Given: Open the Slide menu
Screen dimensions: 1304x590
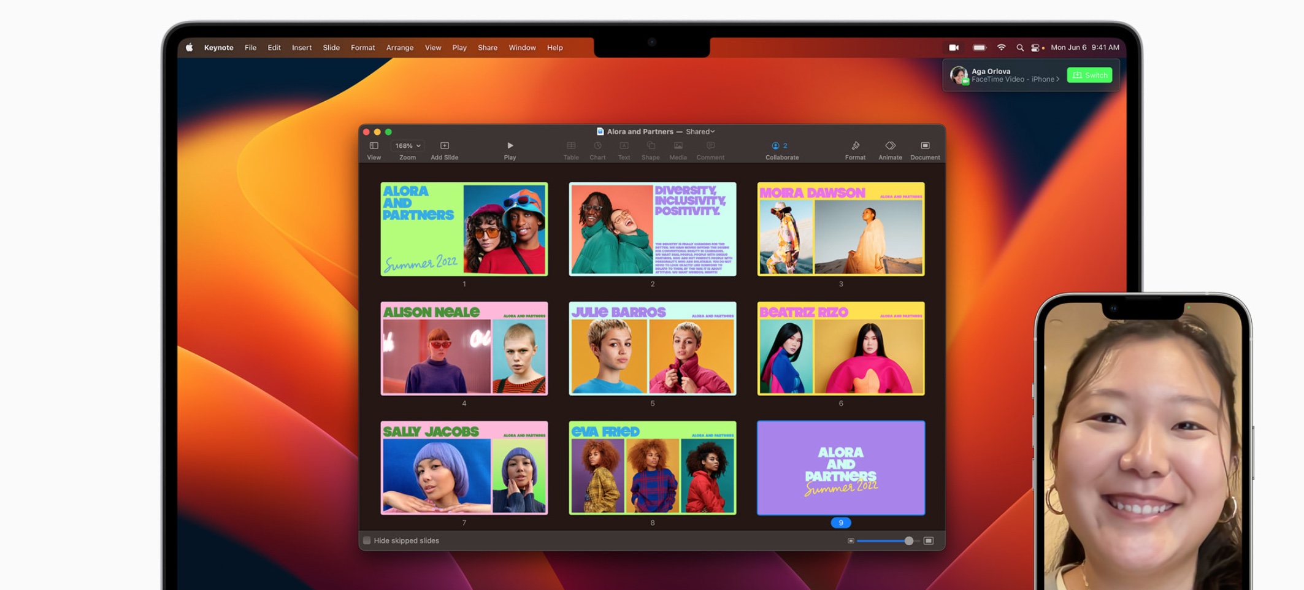Looking at the screenshot, I should point(331,47).
